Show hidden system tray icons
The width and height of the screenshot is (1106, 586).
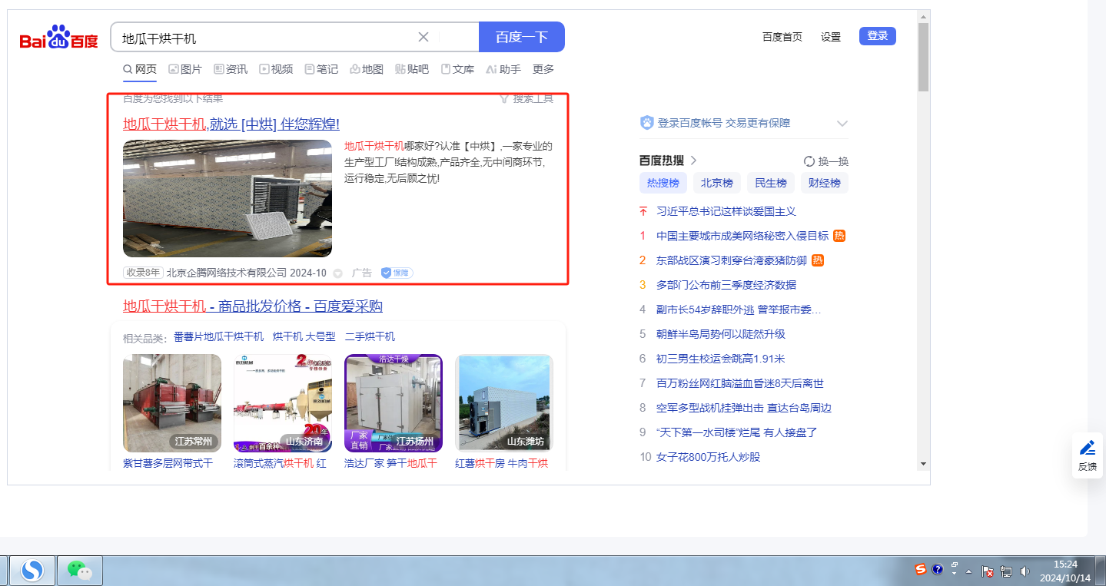coord(969,571)
